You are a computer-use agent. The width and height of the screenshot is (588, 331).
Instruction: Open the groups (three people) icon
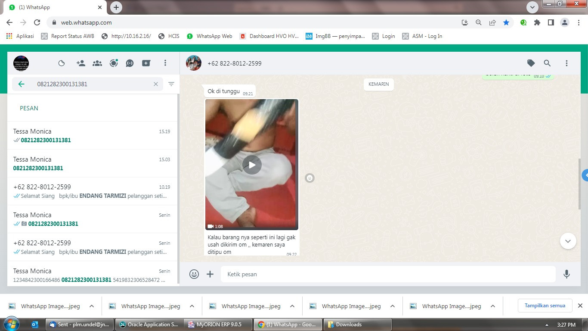(x=97, y=63)
